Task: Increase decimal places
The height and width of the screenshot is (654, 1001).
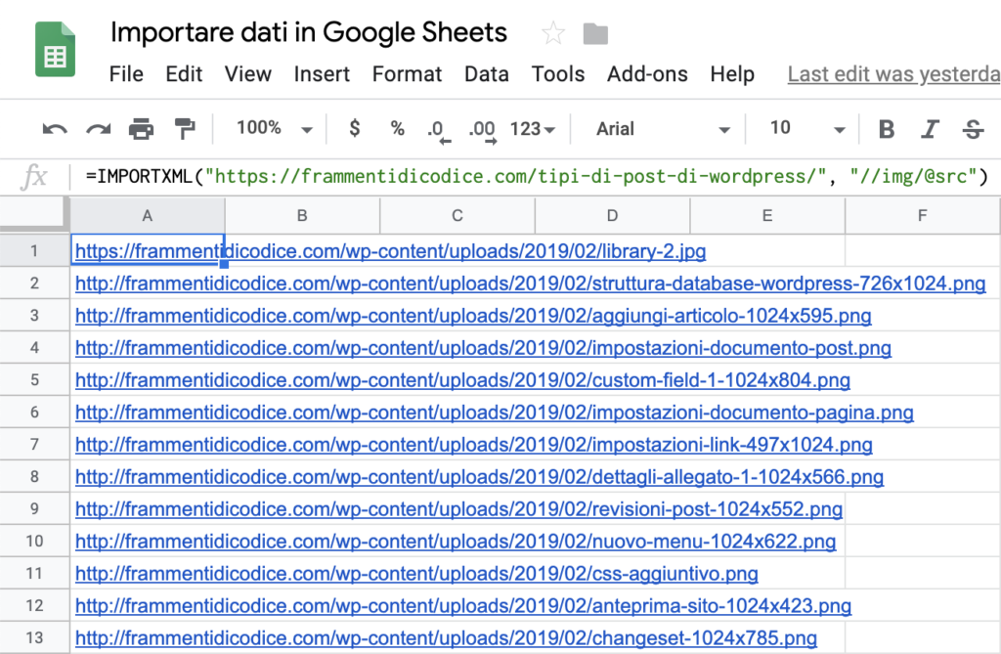Action: click(483, 131)
